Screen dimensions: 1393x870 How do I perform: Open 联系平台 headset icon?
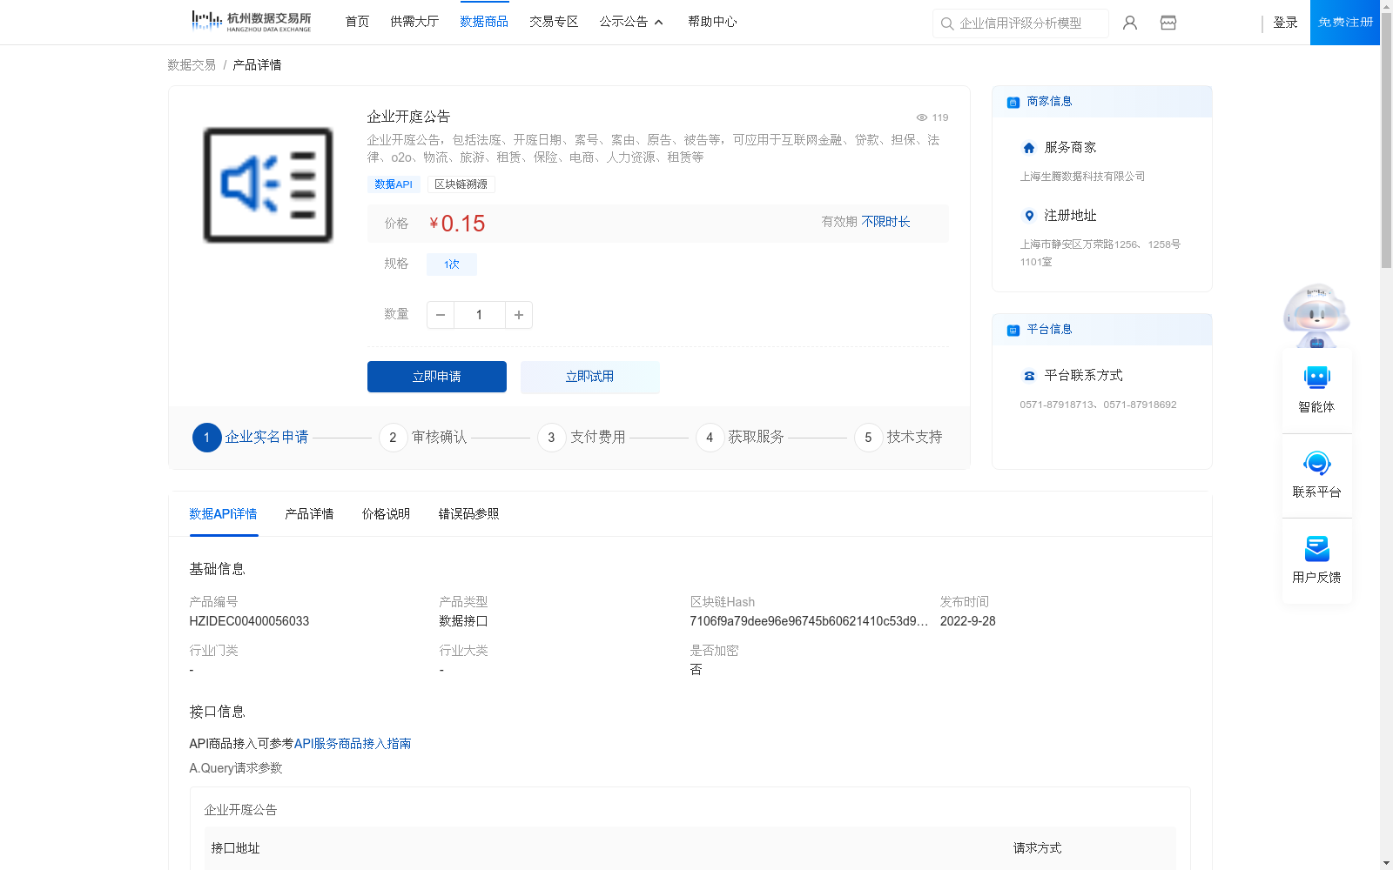(1317, 463)
